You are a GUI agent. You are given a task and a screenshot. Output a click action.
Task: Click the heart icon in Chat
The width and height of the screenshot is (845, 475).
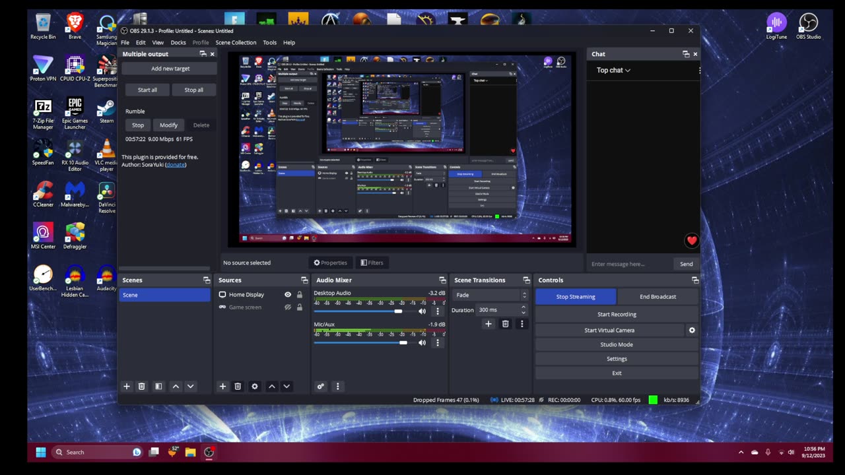[x=691, y=241]
